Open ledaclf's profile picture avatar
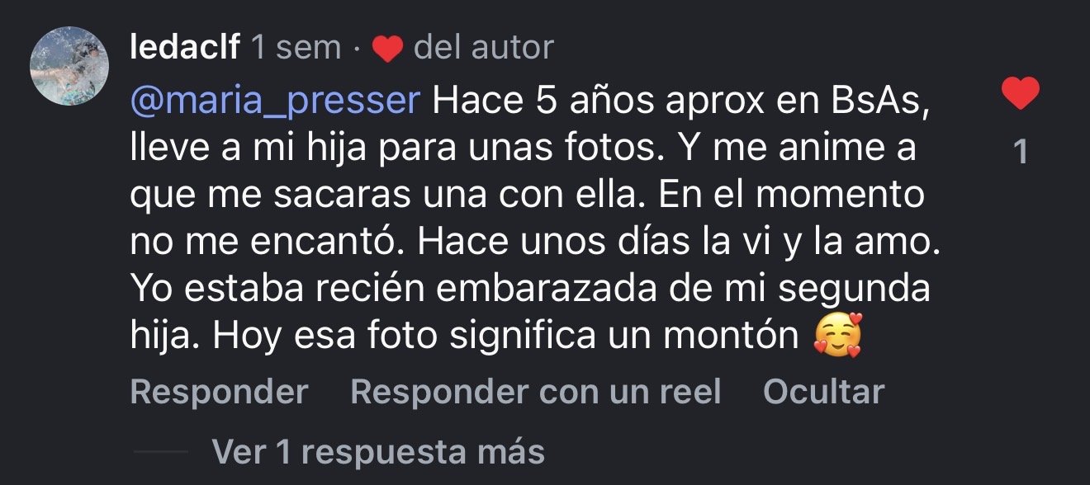The width and height of the screenshot is (1090, 485). coord(69,66)
